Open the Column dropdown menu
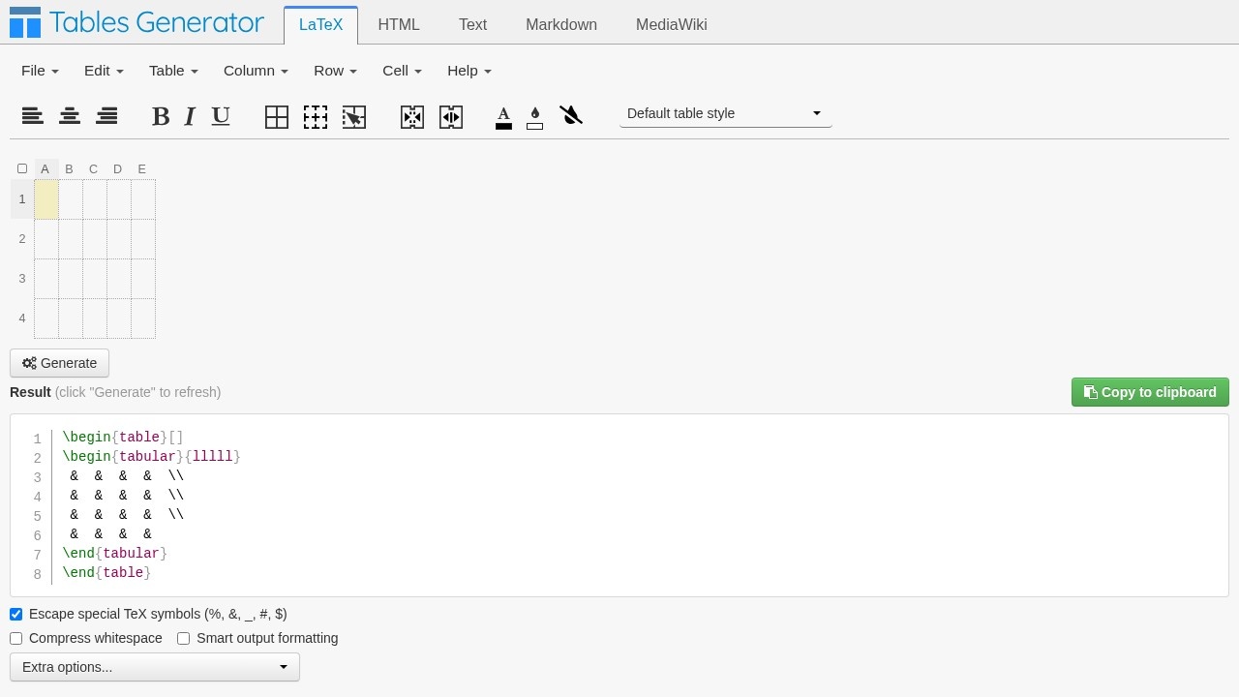This screenshot has width=1239, height=697. (256, 71)
